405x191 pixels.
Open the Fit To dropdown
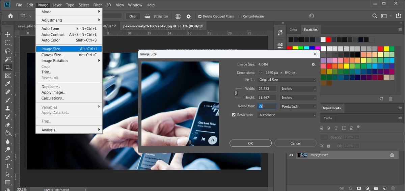click(x=287, y=80)
